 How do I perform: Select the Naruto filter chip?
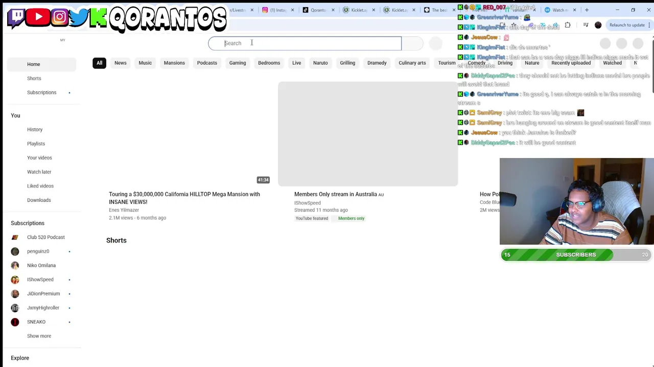tap(320, 63)
